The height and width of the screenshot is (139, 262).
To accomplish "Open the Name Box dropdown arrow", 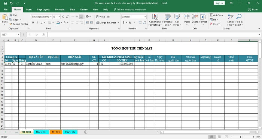I will 18,35.
